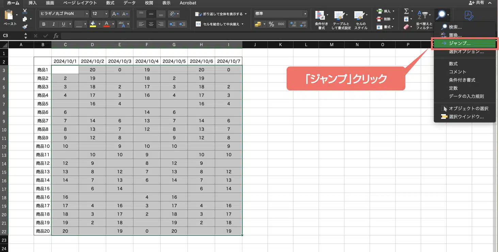This screenshot has height=252, width=499.
Task: Switch to the 挿入 ribbon tab
Action: (x=33, y=3)
